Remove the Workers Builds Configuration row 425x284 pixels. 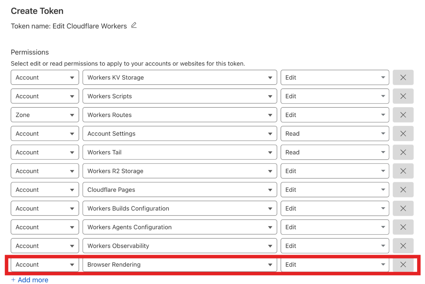(403, 208)
